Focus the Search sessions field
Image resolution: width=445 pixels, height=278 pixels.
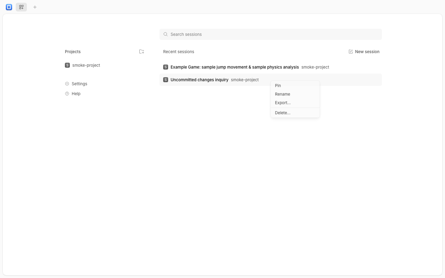[x=271, y=34]
